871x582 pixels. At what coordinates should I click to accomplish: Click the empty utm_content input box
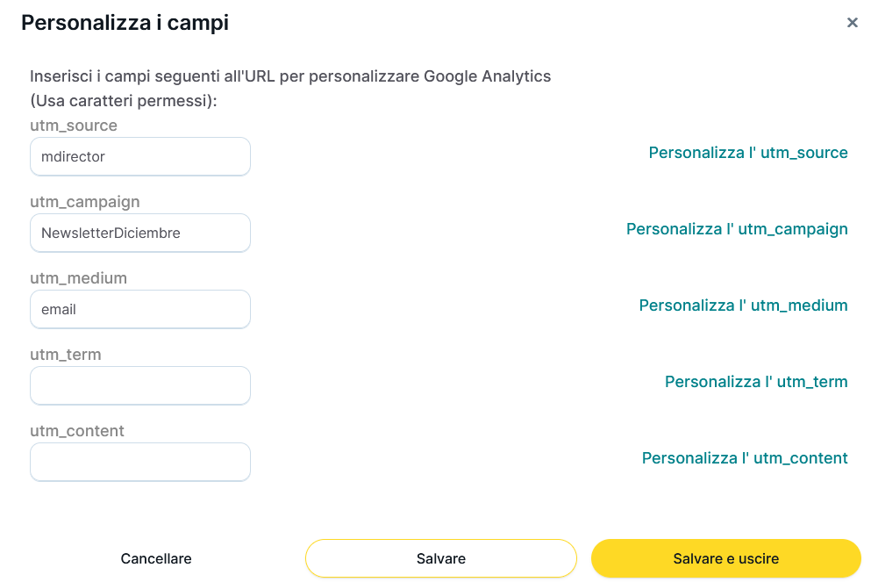140,462
